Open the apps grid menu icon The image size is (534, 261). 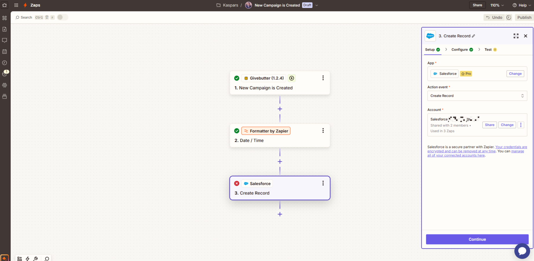click(16, 5)
